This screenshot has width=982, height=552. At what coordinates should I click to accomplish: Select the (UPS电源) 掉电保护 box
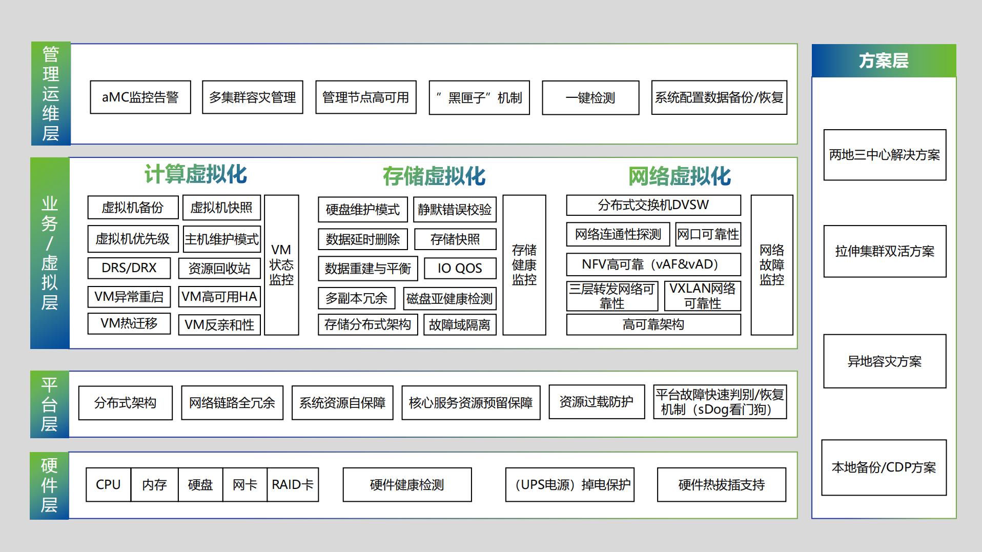[570, 485]
